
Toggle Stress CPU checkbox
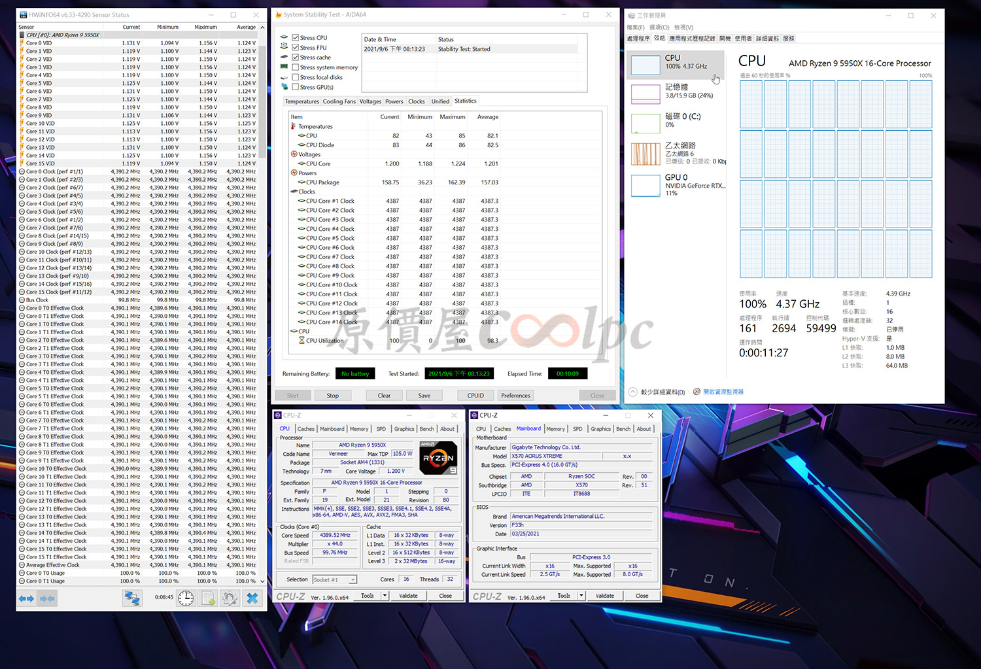(x=295, y=37)
